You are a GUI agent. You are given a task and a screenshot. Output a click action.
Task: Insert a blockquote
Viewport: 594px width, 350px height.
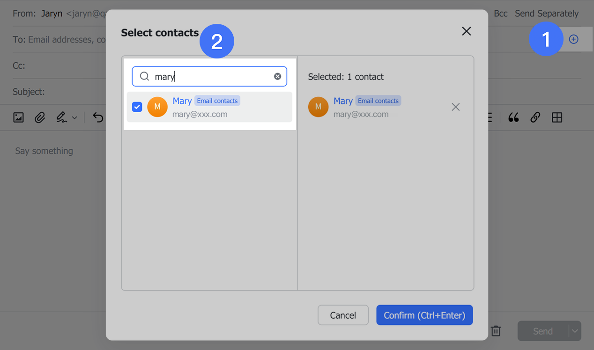(513, 117)
